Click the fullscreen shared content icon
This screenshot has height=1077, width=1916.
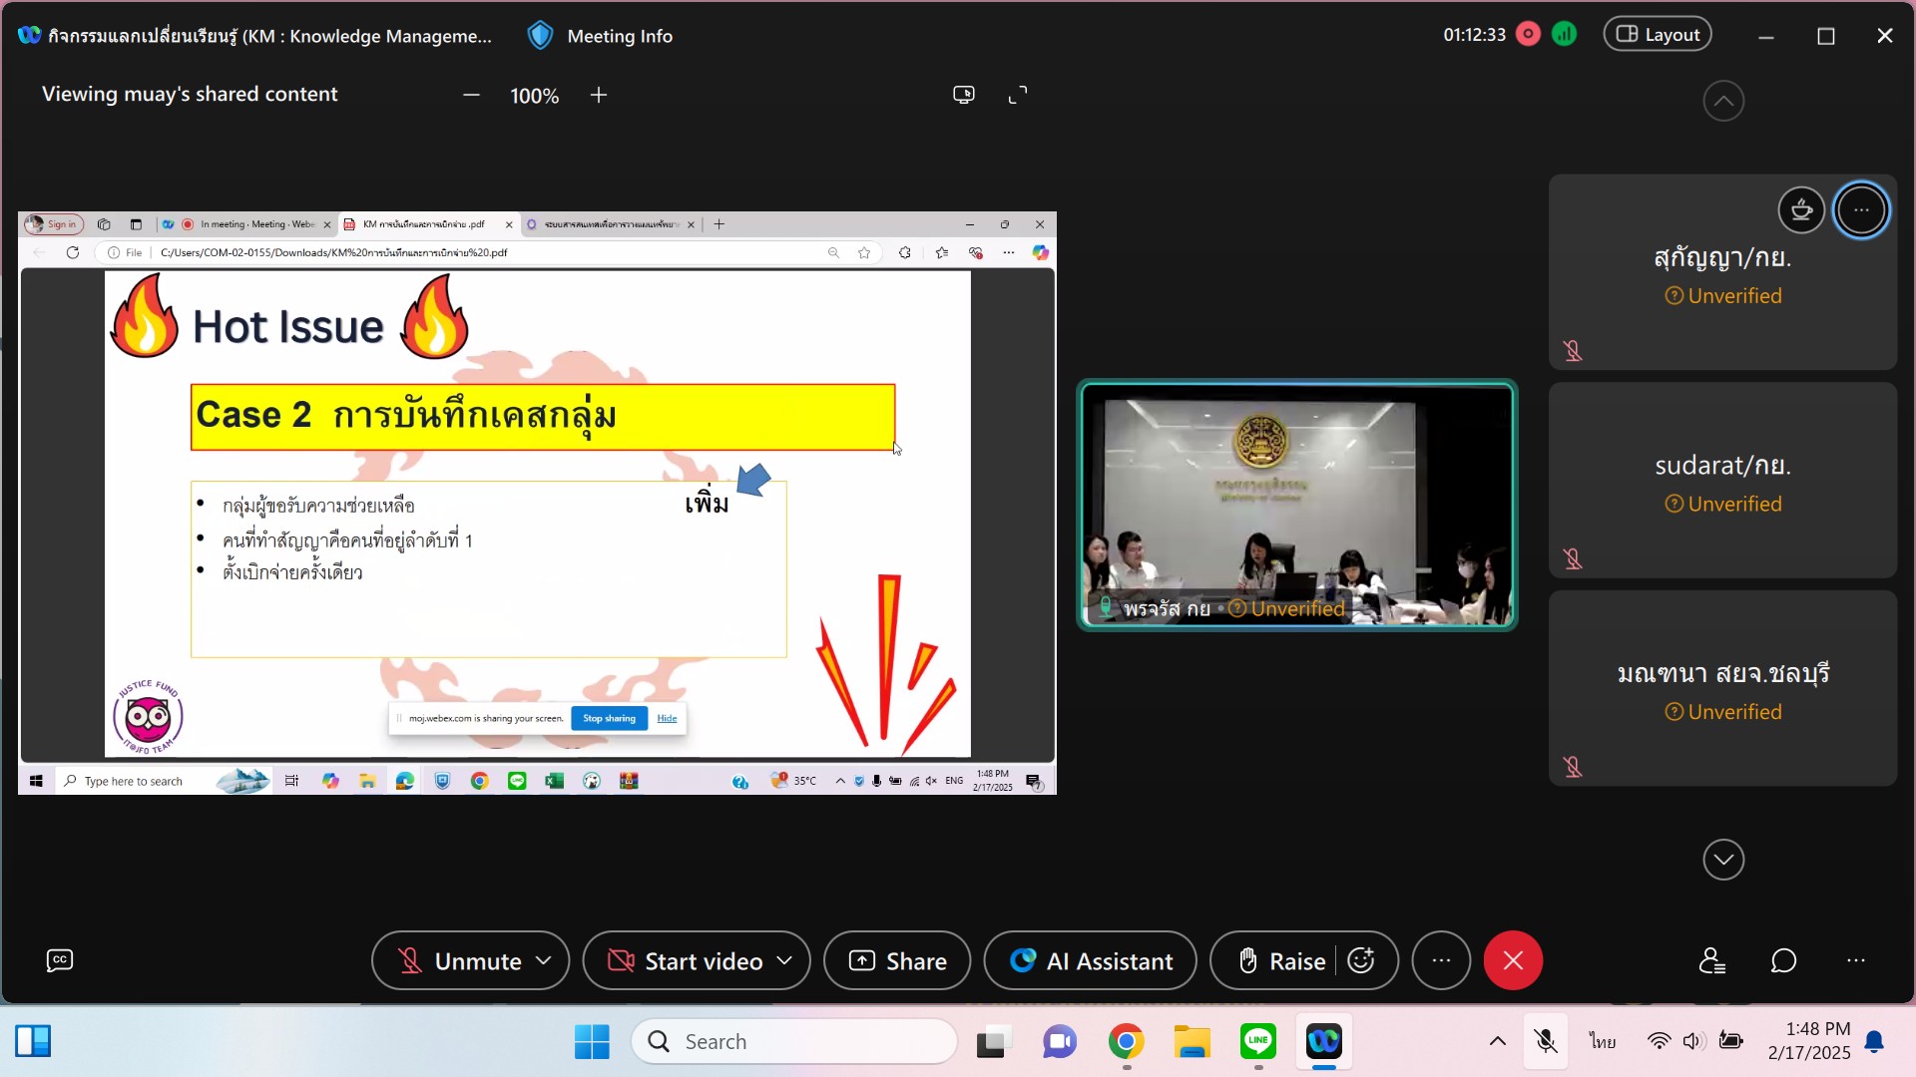1018,95
